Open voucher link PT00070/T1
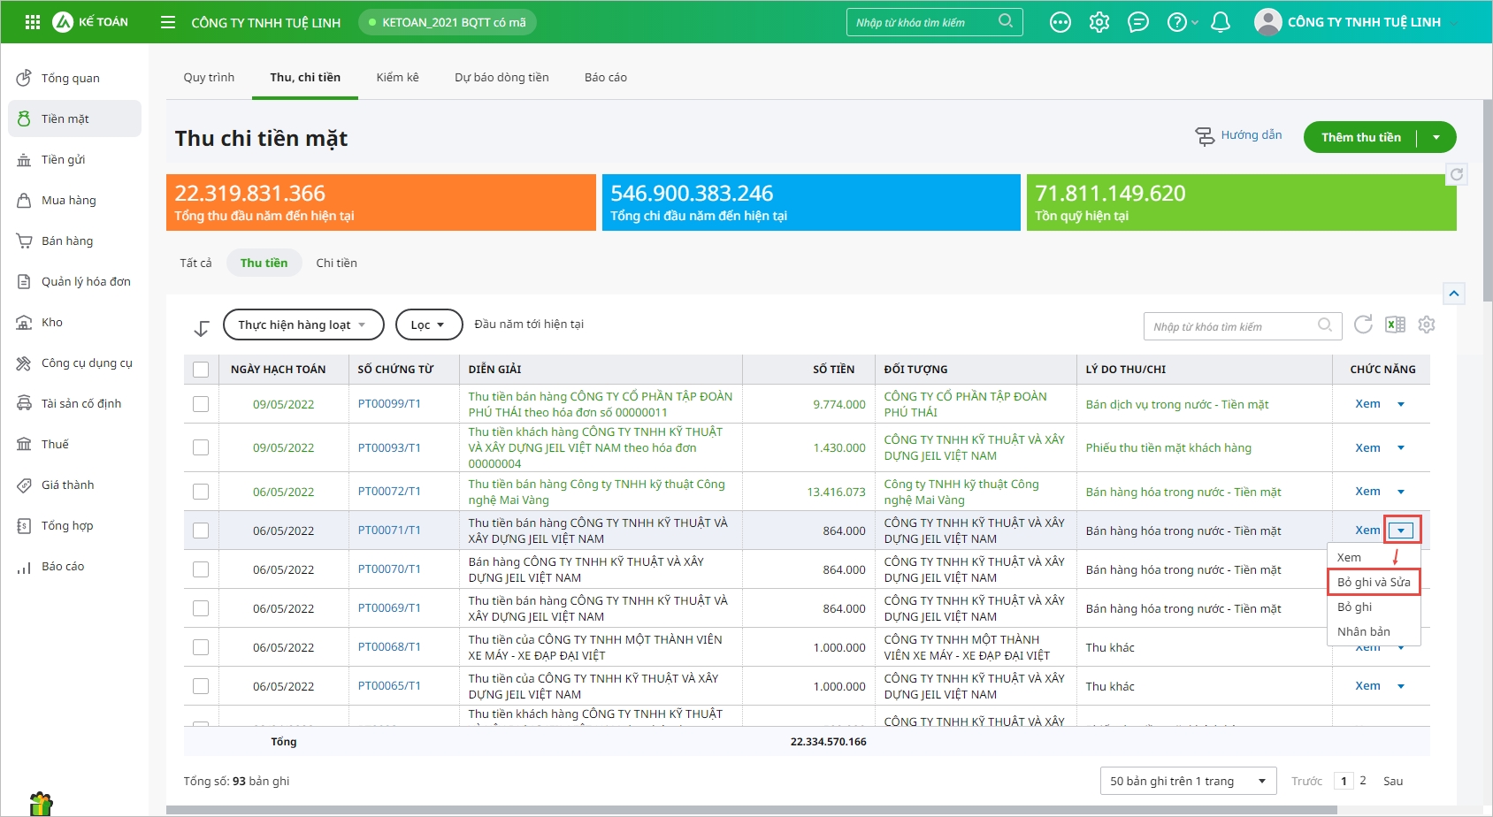Screen dimensions: 1493x817 tap(389, 569)
